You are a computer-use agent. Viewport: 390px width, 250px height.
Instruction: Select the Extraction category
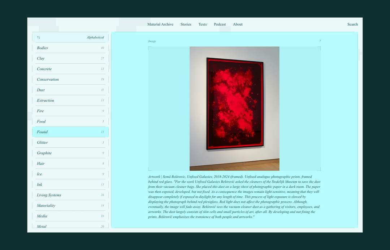coord(70,101)
